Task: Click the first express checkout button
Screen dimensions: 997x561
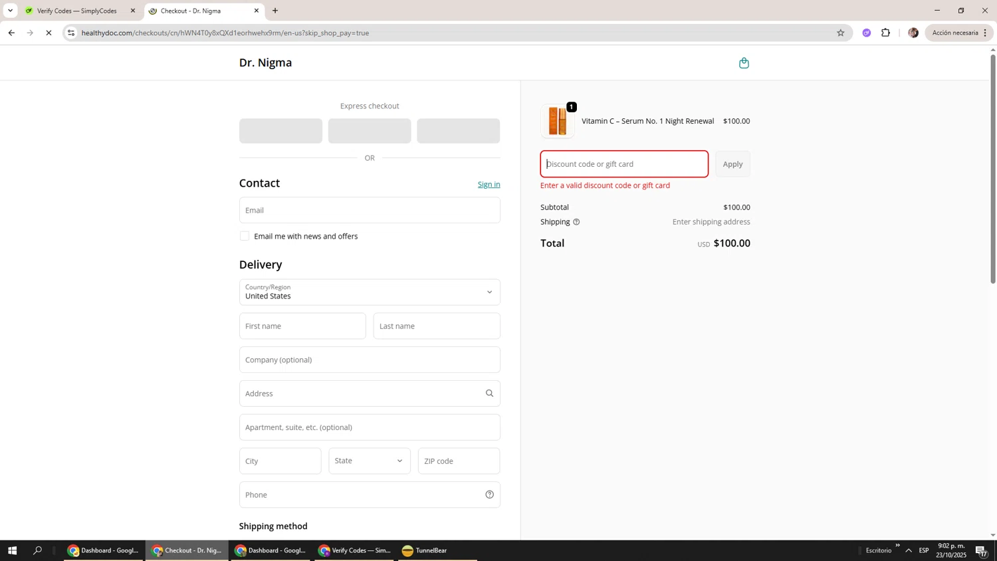Action: 280,131
